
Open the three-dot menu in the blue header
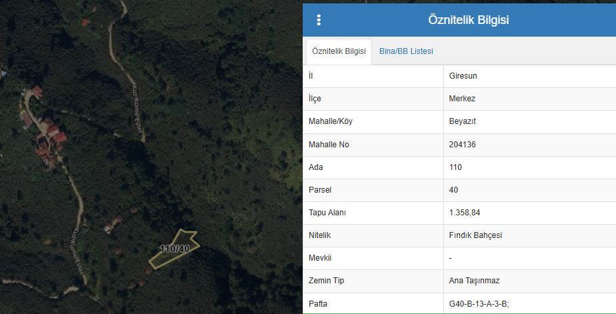319,20
